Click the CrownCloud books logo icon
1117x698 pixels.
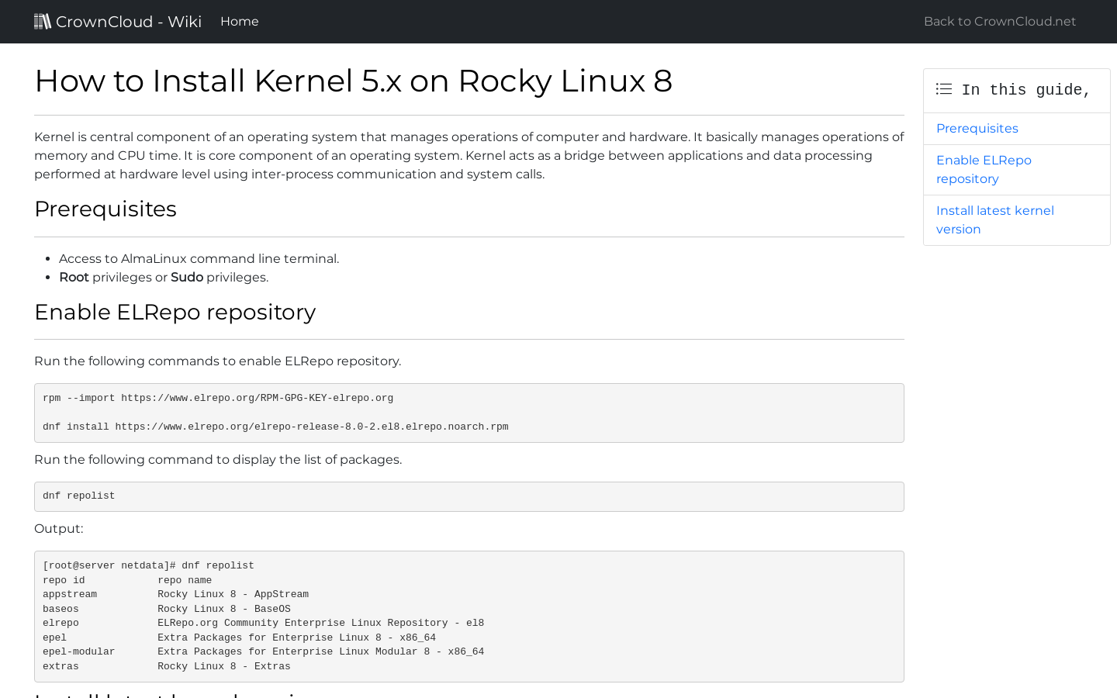[x=43, y=21]
